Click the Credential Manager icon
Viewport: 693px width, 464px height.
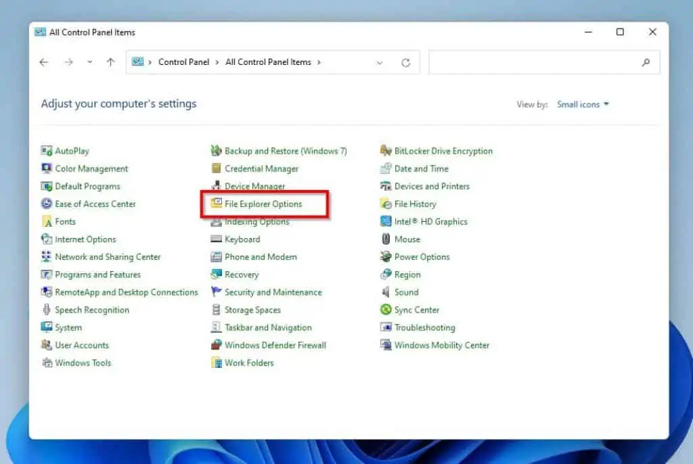(216, 169)
